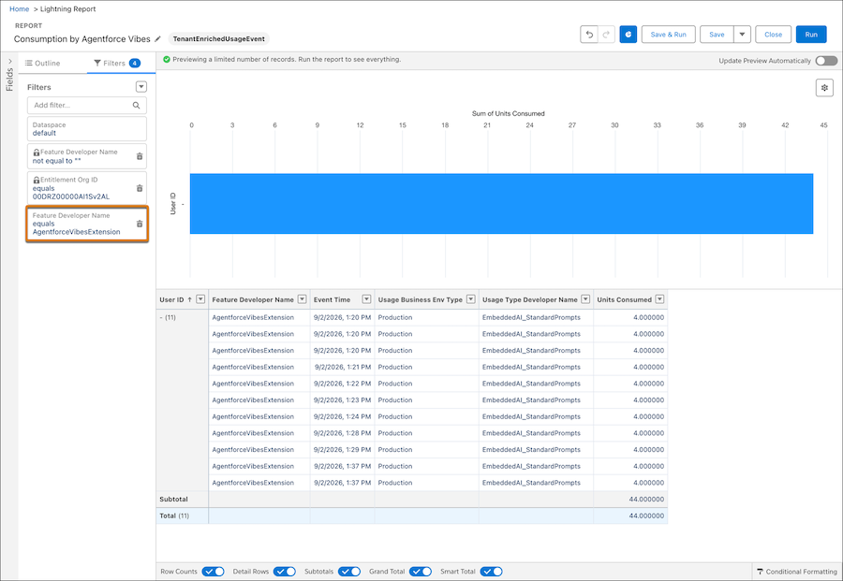Open Usage Business Env Type column menu
The image size is (843, 581).
(471, 299)
